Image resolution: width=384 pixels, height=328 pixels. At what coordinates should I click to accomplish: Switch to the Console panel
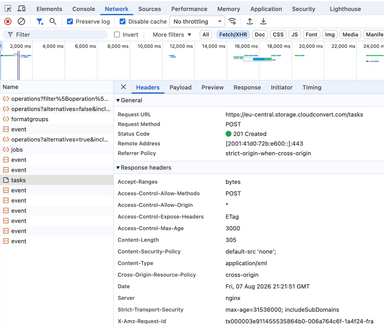coord(84,9)
